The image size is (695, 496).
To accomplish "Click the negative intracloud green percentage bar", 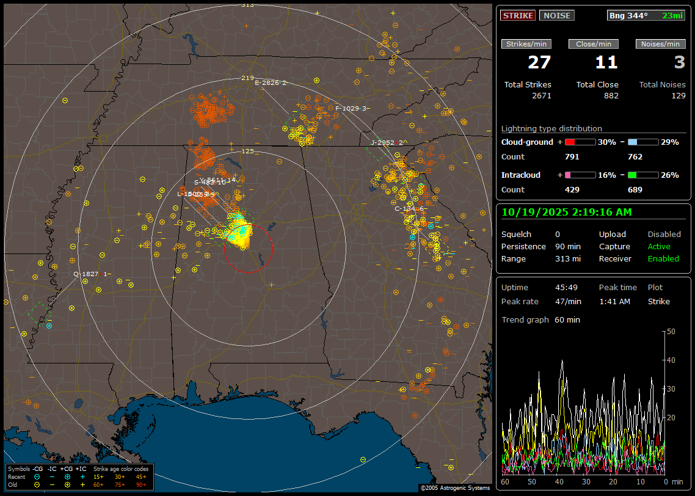I will click(643, 175).
